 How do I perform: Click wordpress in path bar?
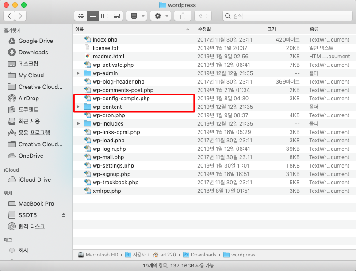tap(239, 255)
